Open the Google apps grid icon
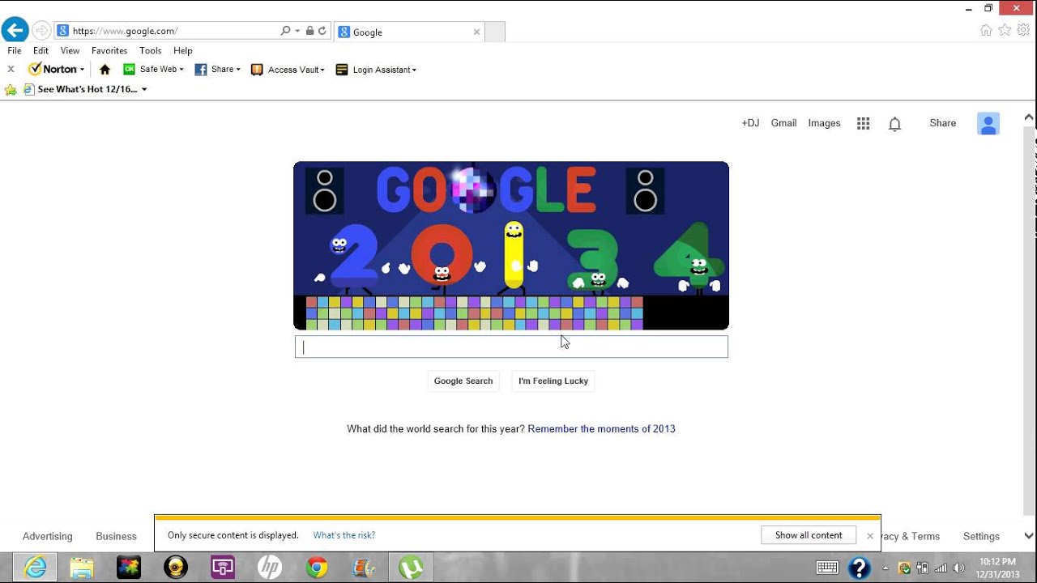1037x583 pixels. pos(864,124)
